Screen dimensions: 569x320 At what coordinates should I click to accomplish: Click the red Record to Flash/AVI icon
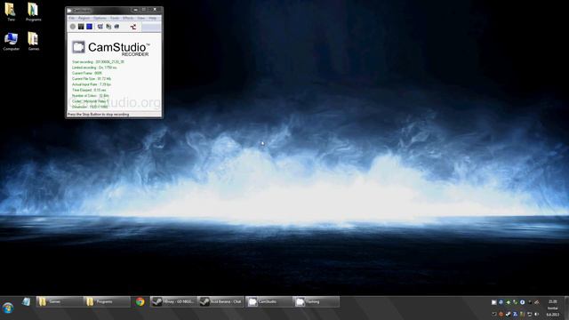[x=133, y=27]
